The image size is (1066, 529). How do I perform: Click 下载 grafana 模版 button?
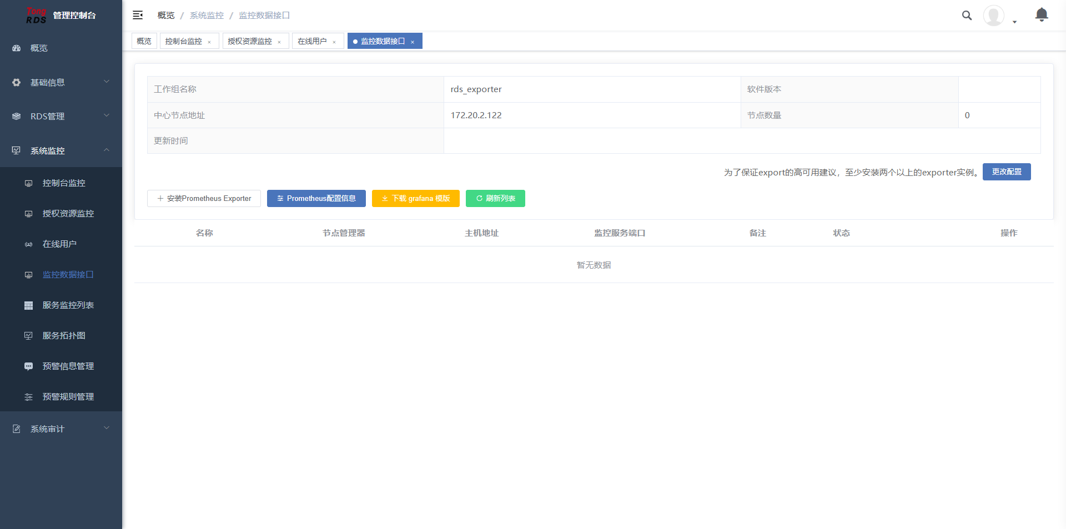click(x=416, y=199)
